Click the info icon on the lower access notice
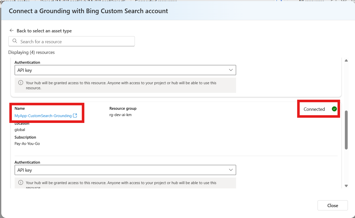This screenshot has height=218, width=355. [20, 182]
